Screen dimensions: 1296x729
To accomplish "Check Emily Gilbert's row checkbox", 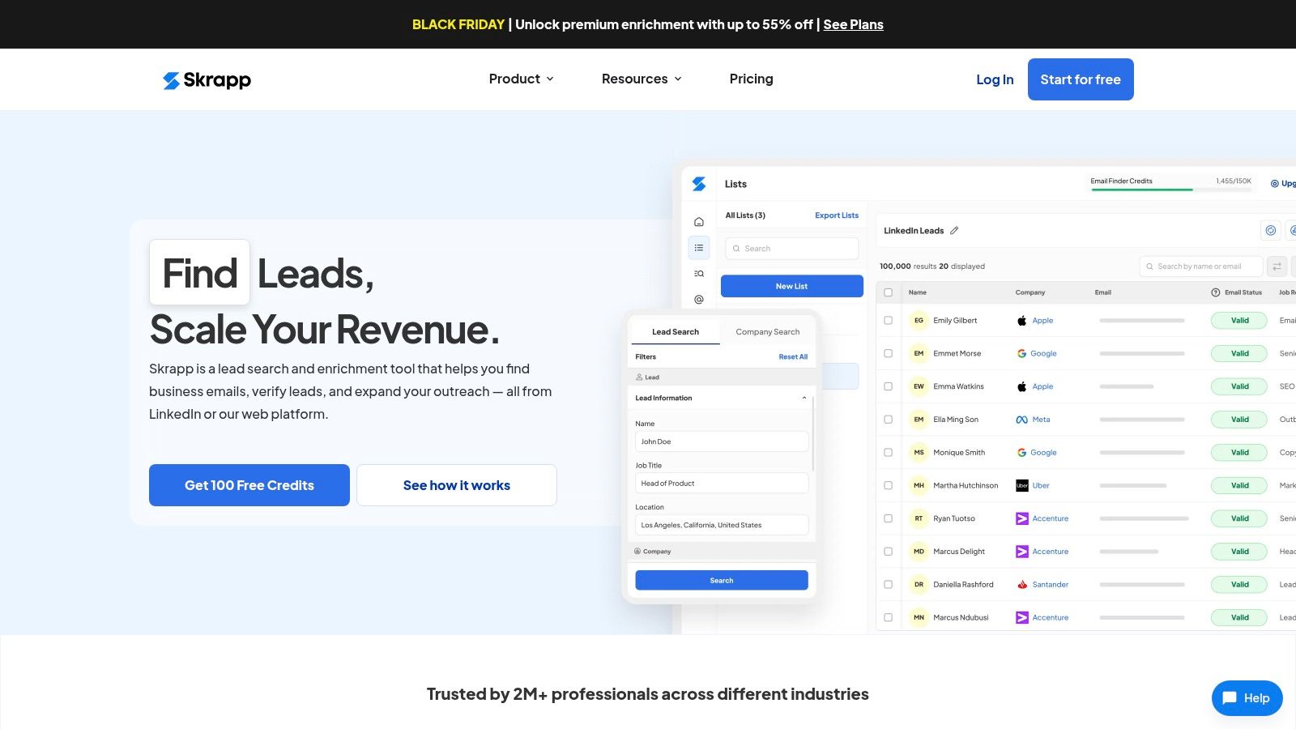I will point(888,320).
